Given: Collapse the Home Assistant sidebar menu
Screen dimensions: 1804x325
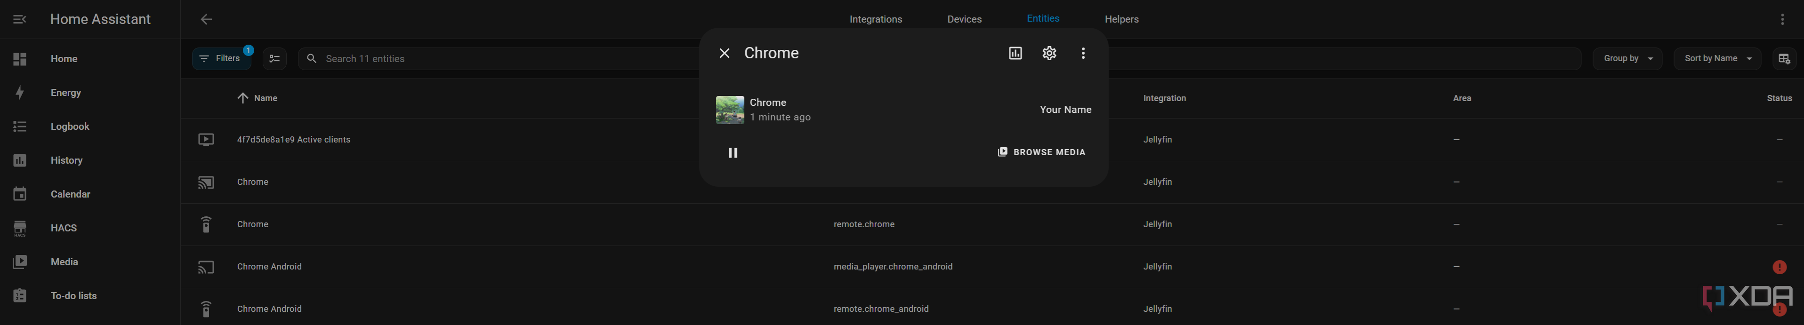Looking at the screenshot, I should click(20, 19).
